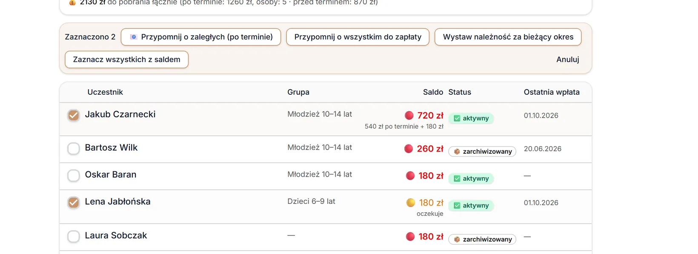
Task: Click the green check icon in Lena Jabłońska's status
Action: click(457, 206)
